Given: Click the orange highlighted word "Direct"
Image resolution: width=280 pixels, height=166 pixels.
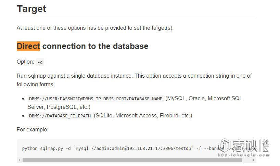Looking at the screenshot, I should point(28,46).
